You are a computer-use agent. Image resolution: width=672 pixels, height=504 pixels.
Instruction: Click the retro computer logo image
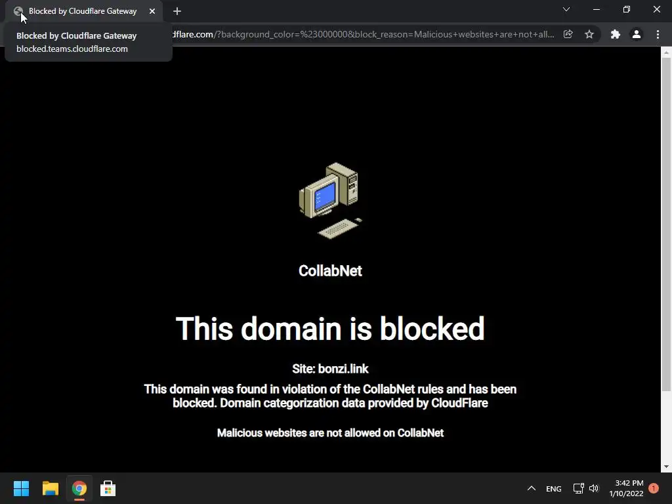331,201
